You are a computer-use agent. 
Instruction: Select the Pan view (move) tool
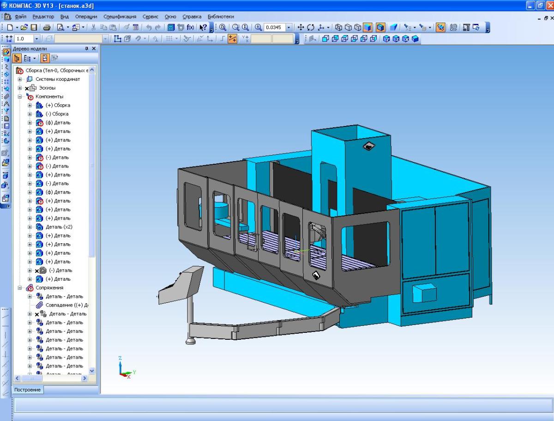301,27
